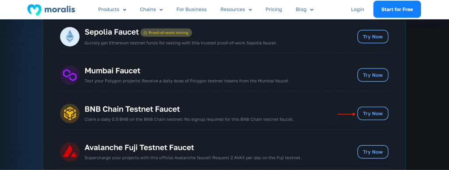This screenshot has width=449, height=170.
Task: Click Try Now for BNB Chain Testnet Faucet
Action: 373,113
